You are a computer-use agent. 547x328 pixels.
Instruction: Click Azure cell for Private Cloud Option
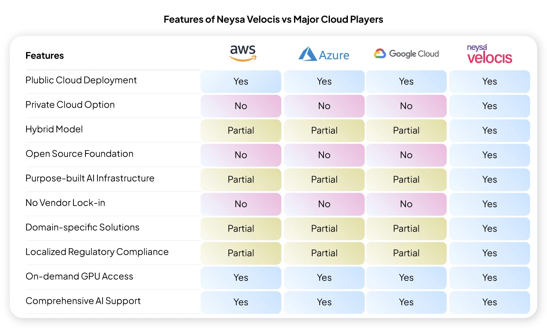coord(324,106)
